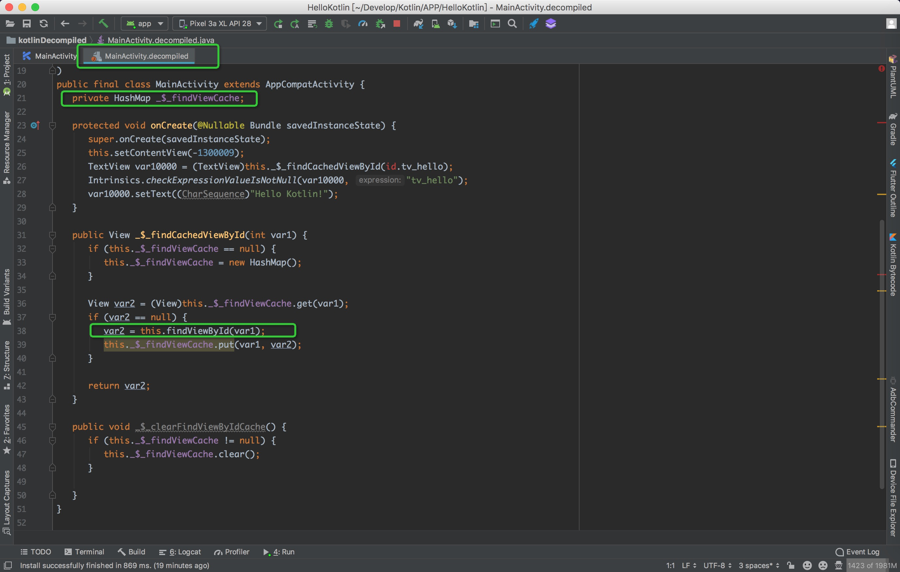Open the Device File Explorer panel
The image size is (900, 572).
click(x=893, y=498)
